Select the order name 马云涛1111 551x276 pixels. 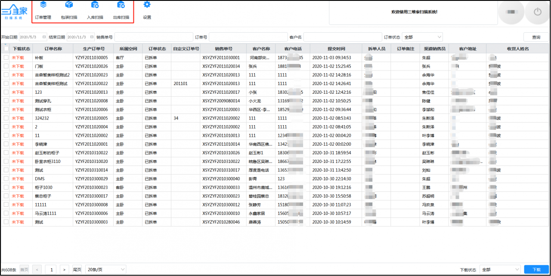click(45, 213)
